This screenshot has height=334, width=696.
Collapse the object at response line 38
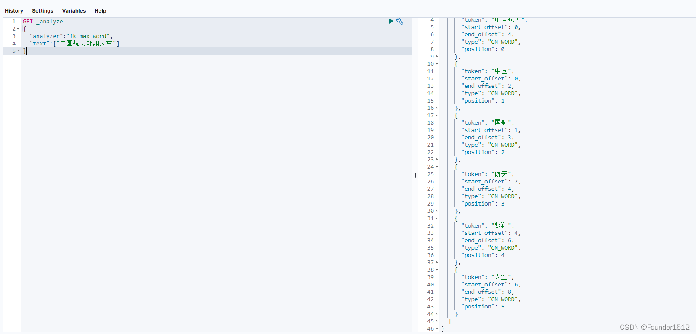[436, 270]
